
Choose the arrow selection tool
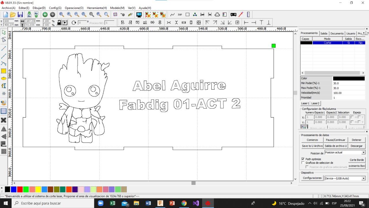tap(4, 32)
